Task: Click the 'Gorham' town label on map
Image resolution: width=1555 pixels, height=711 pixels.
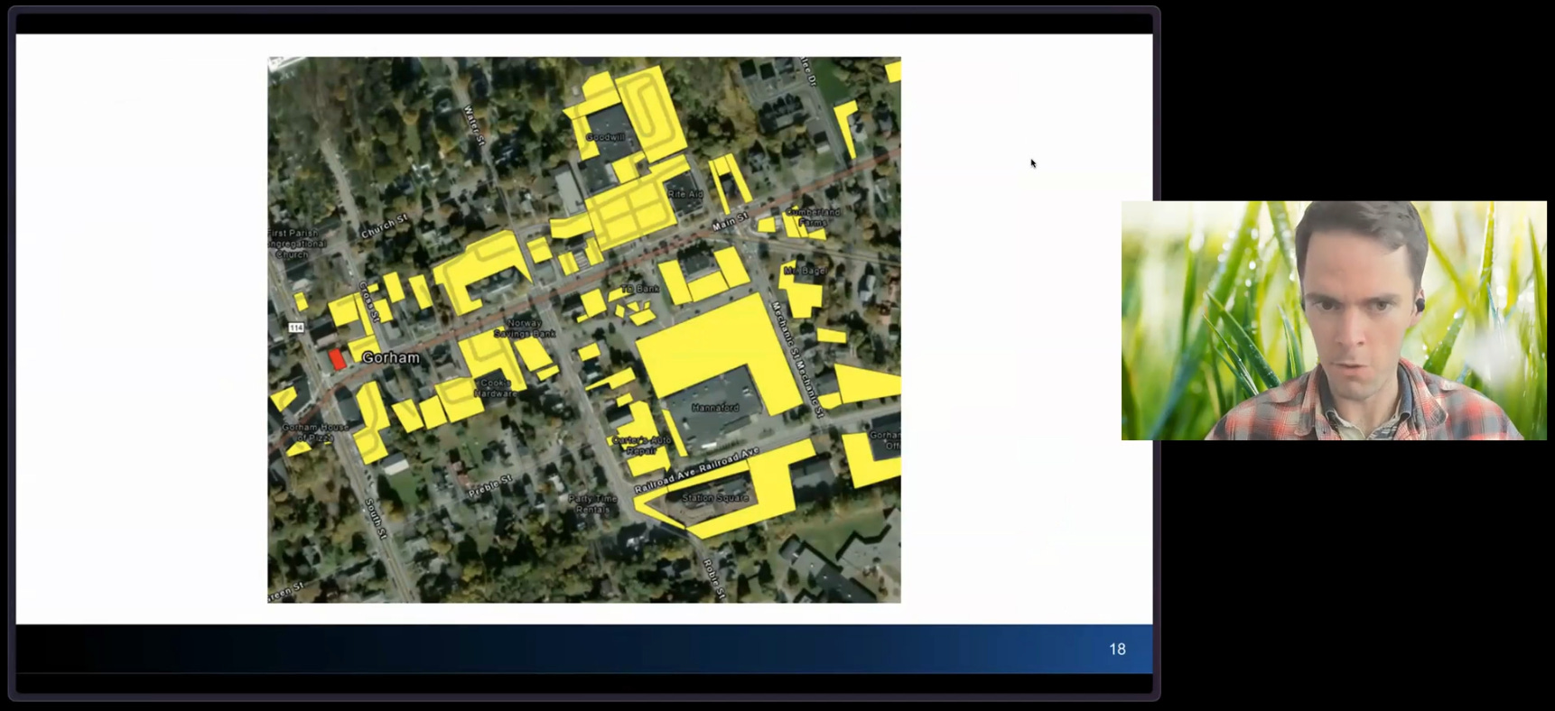Action: pyautogui.click(x=390, y=357)
